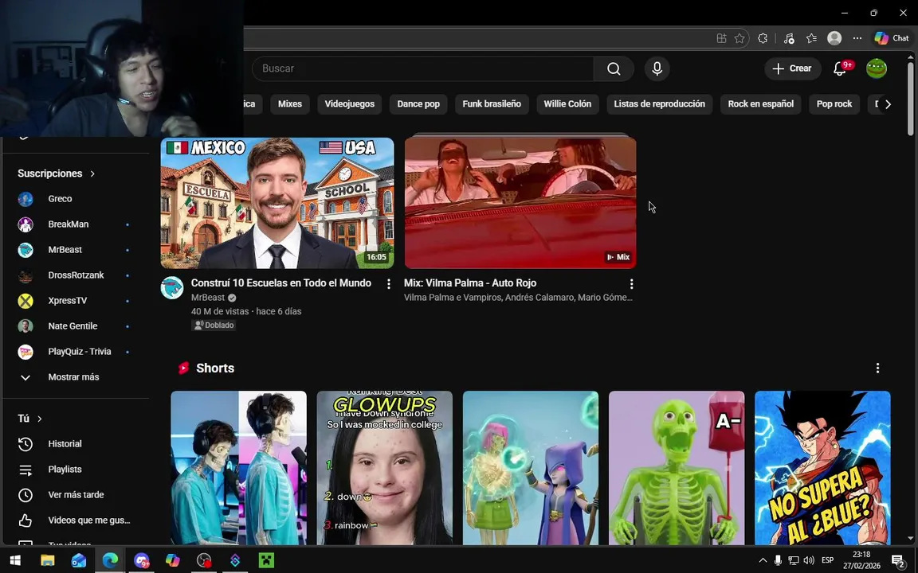Click the taskbar volume icon
Viewport: 918px width, 573px height.
click(x=809, y=560)
